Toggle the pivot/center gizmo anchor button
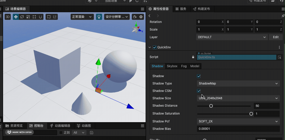This screenshot has height=140, width=285. 49,17
